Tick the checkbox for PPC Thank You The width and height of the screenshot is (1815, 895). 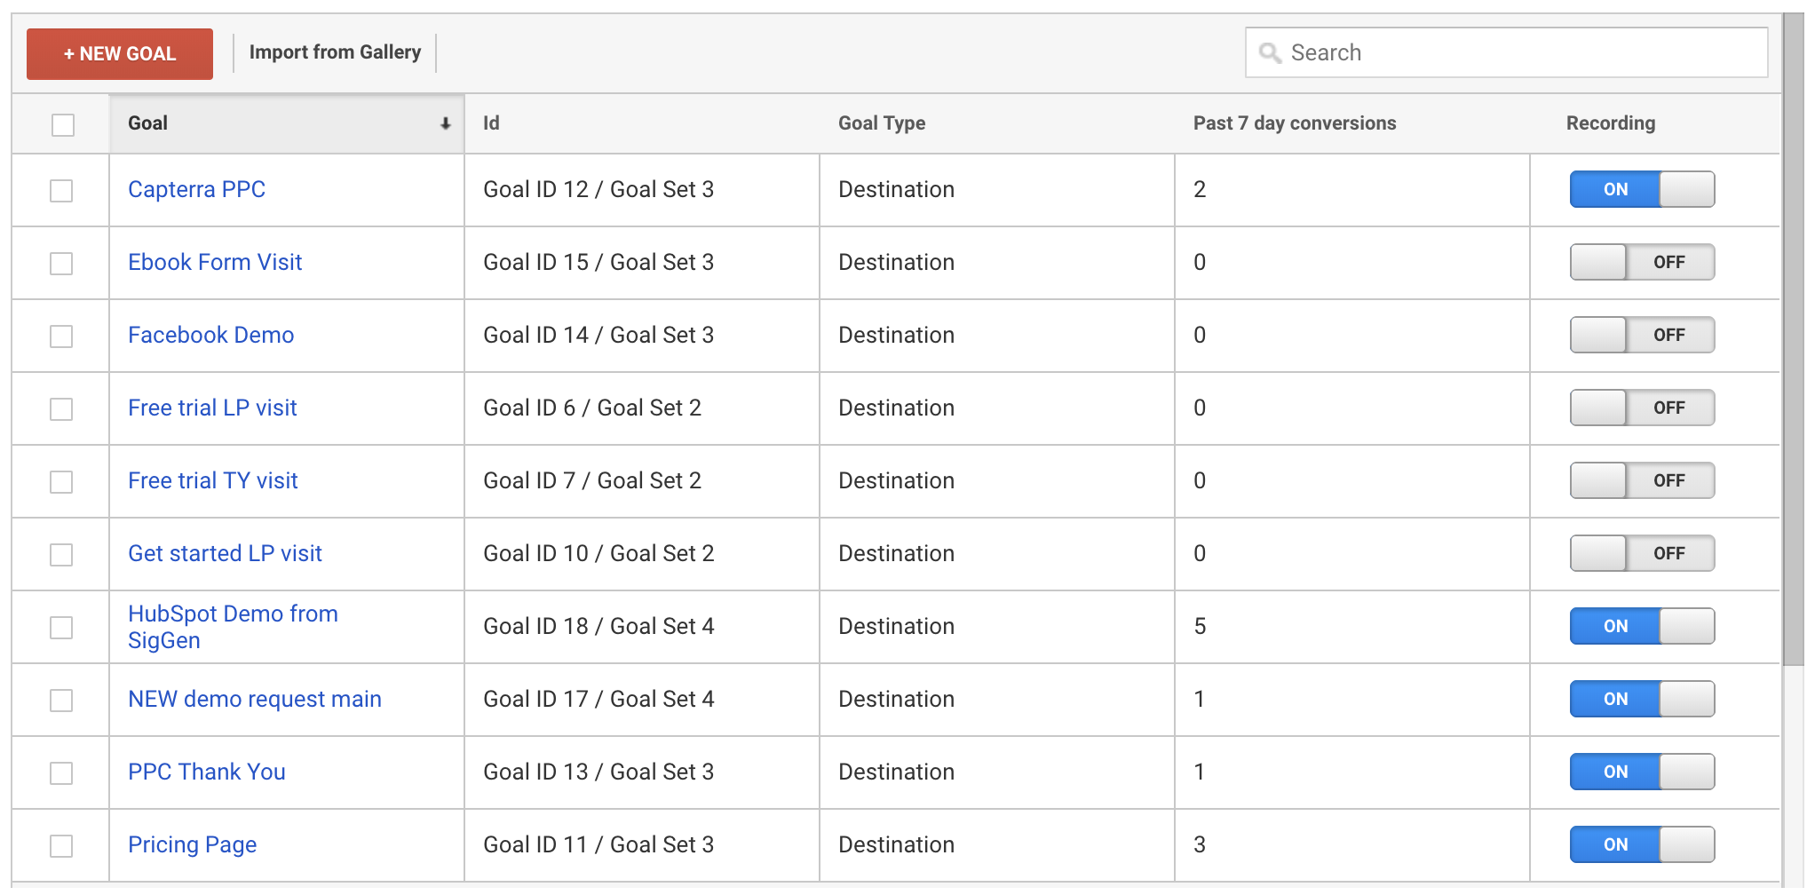61,773
